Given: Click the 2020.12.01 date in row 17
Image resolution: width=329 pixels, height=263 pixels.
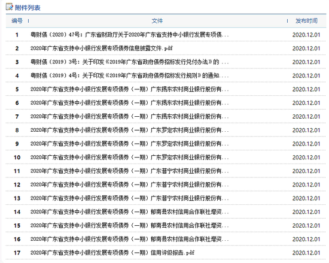Looking at the screenshot, I should [306, 253].
